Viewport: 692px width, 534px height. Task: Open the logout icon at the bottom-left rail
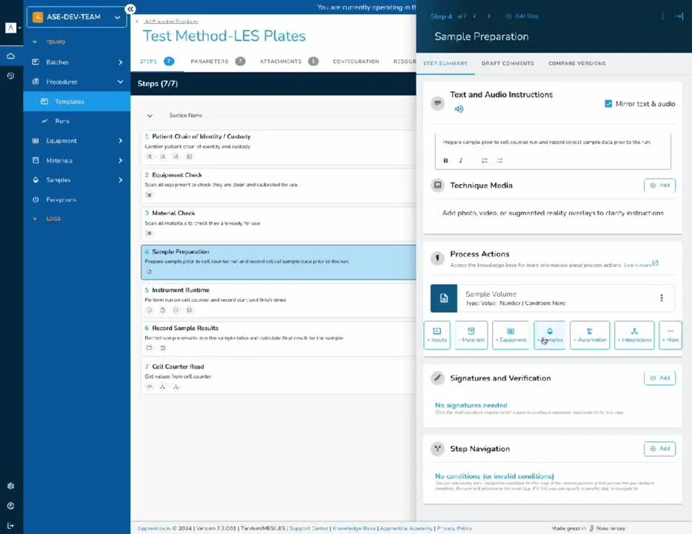10,526
